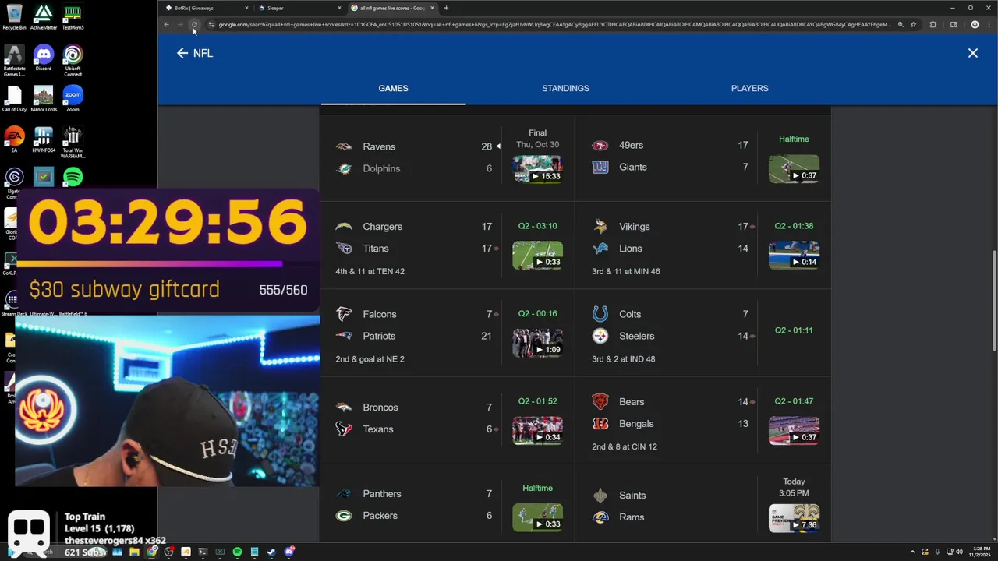
Task: Open the Recycle Bin desktop icon
Action: 14,17
